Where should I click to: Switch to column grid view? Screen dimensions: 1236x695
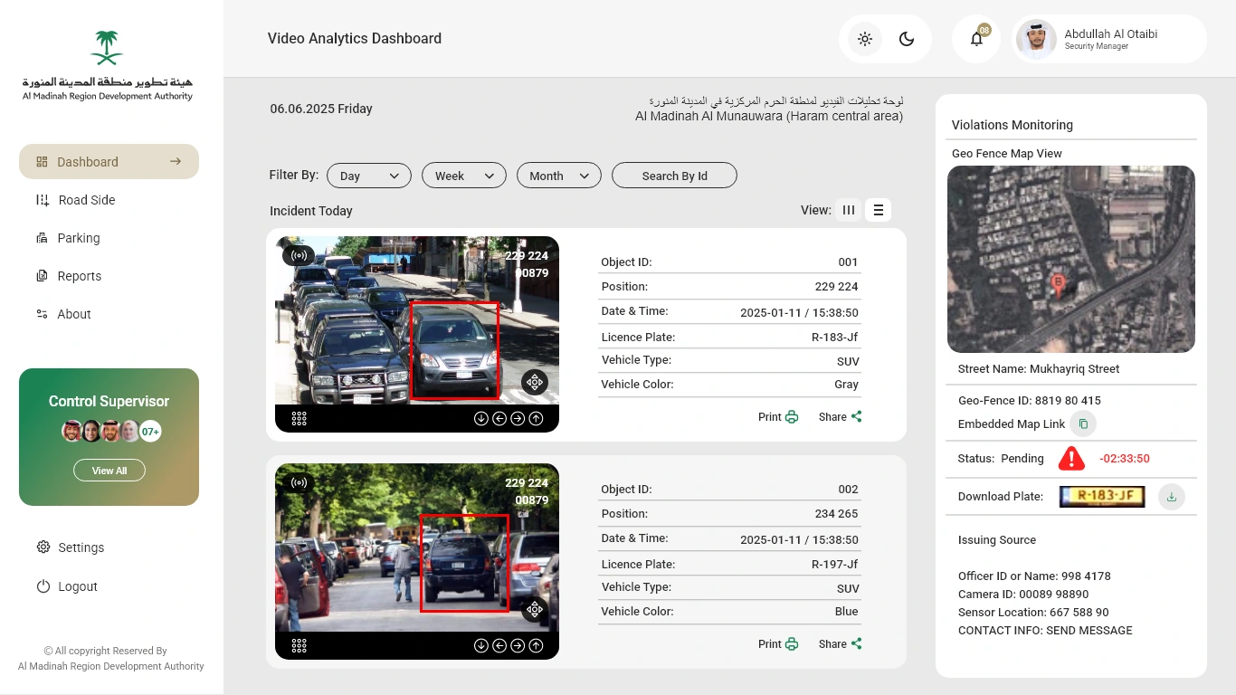click(849, 210)
